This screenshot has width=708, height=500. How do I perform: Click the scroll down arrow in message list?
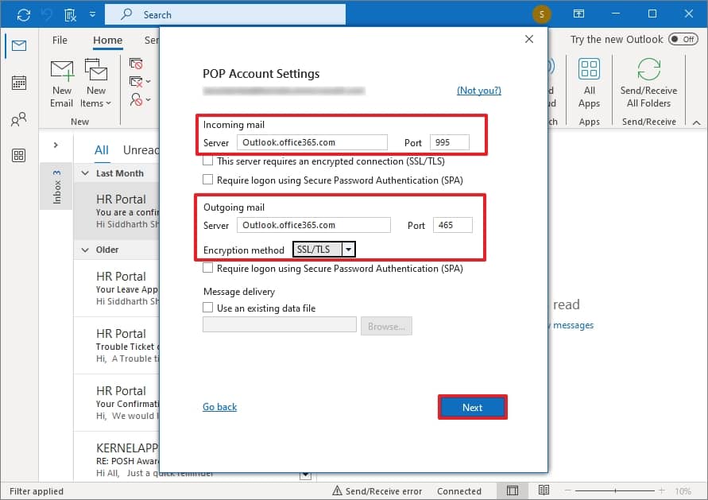pyautogui.click(x=306, y=475)
